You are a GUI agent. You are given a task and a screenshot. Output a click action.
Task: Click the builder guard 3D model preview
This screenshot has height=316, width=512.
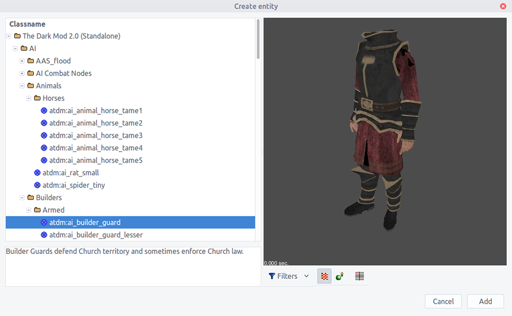coord(382,130)
